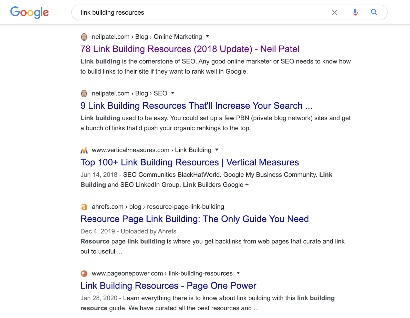
Task: Click the favicon beside 'neilpatel.com › Blog › SEO'
Action: pyautogui.click(x=84, y=94)
